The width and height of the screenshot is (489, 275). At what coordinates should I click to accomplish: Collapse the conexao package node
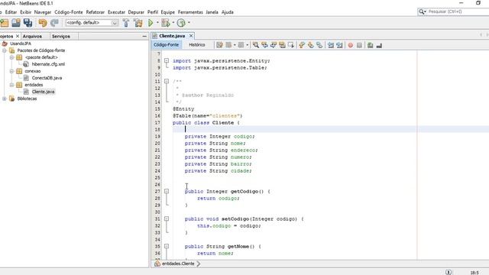pyautogui.click(x=11, y=71)
